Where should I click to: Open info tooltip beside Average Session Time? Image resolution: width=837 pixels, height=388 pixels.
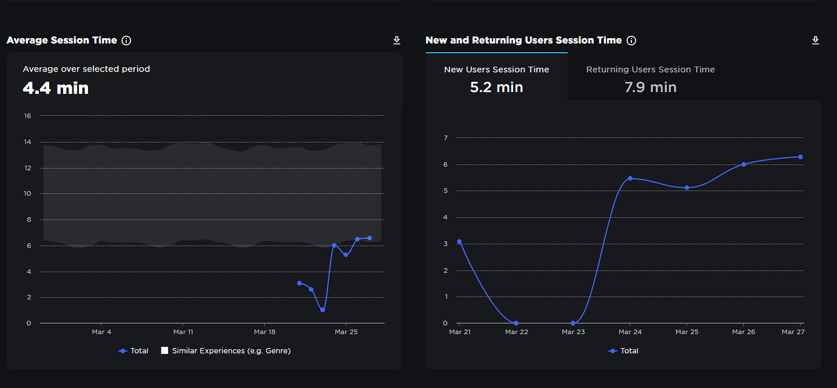pyautogui.click(x=126, y=41)
